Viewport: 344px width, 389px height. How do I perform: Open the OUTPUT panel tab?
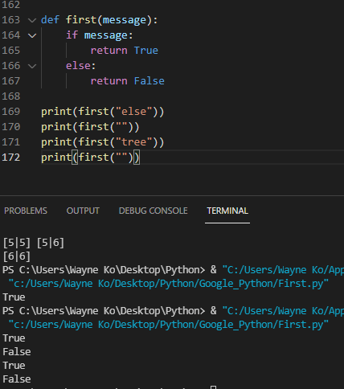[83, 211]
